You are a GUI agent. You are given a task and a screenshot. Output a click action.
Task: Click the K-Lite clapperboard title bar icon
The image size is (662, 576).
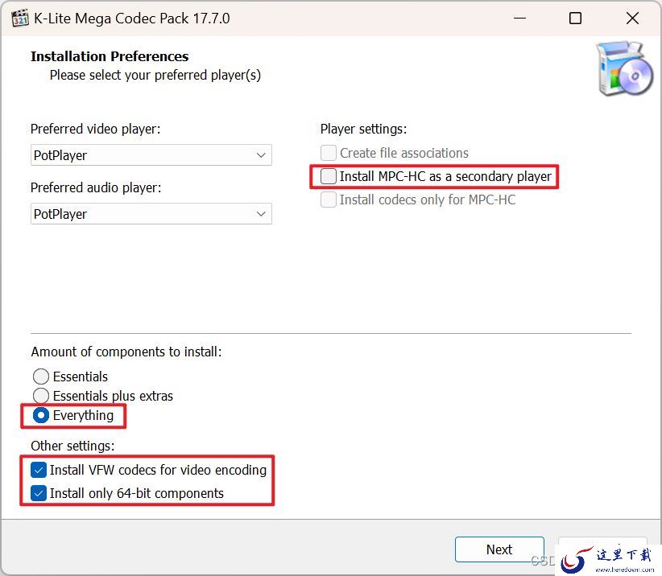(x=20, y=19)
